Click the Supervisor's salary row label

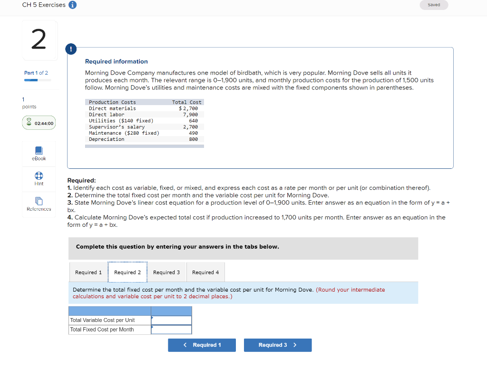tap(117, 127)
